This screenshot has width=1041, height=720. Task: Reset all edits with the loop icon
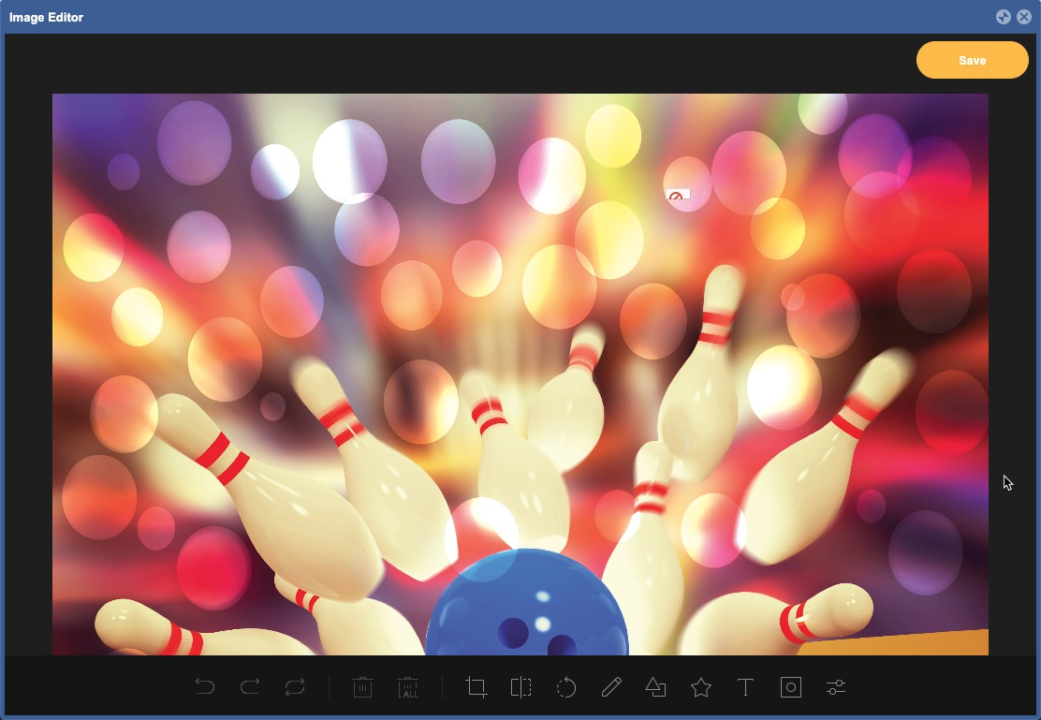[x=295, y=687]
